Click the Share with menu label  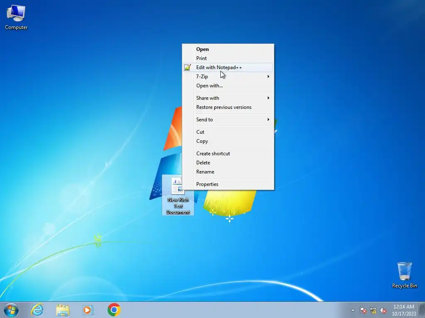pyautogui.click(x=208, y=98)
